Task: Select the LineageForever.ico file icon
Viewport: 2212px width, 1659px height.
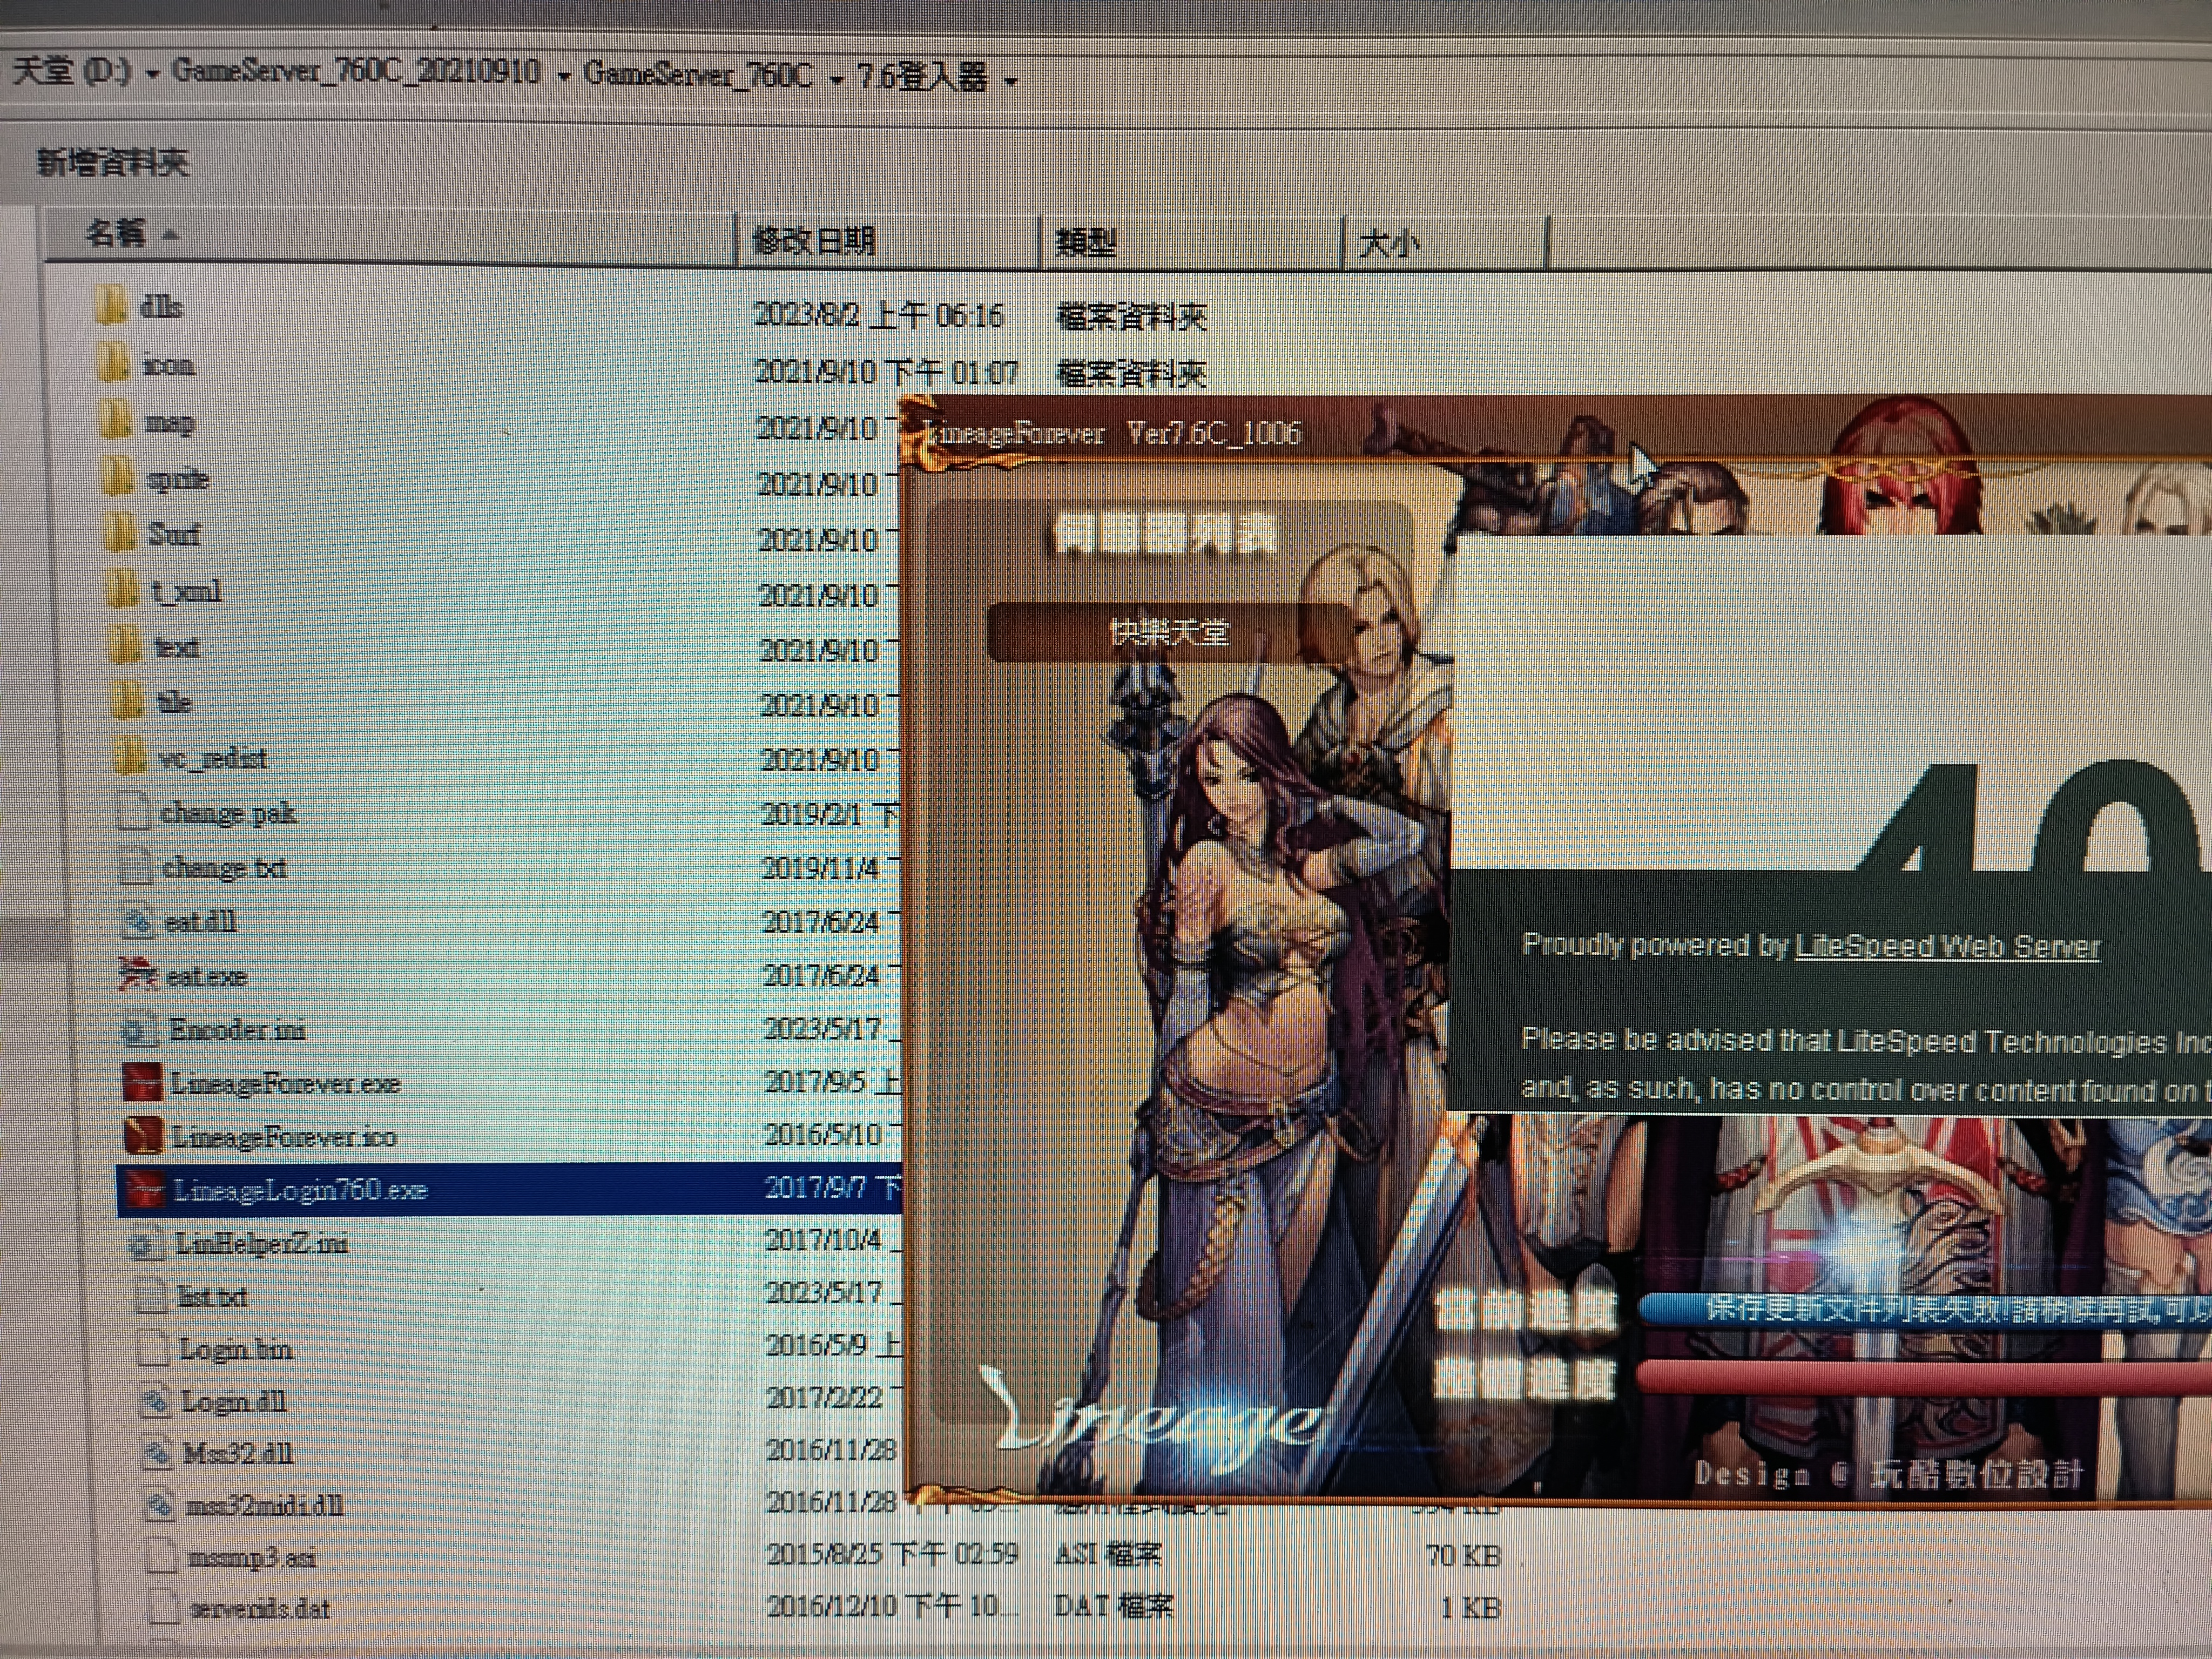Action: (x=143, y=1136)
